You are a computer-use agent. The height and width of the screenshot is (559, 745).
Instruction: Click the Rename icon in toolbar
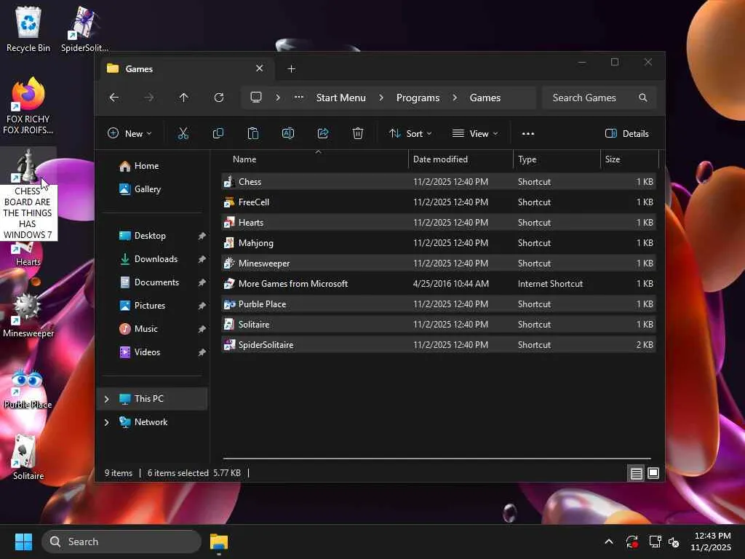pos(288,134)
